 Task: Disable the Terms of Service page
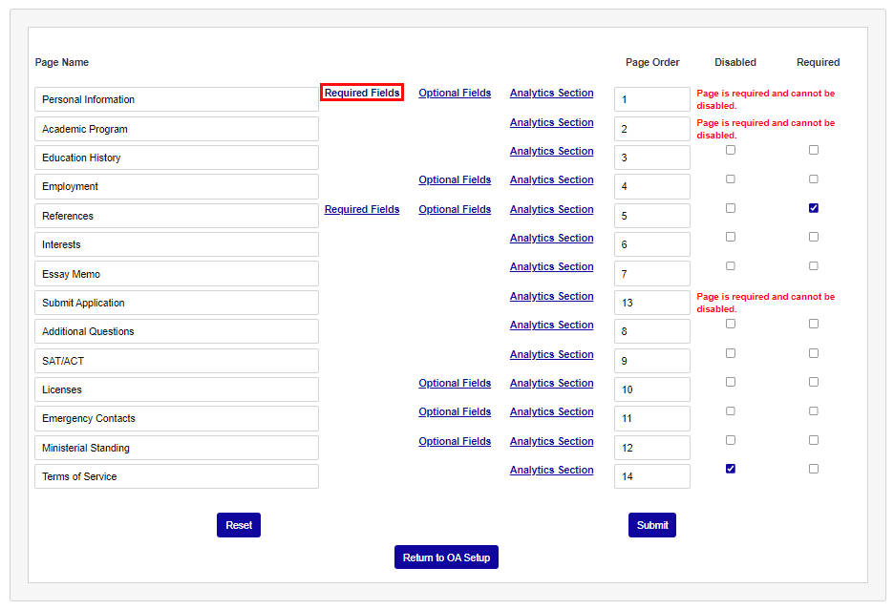731,468
